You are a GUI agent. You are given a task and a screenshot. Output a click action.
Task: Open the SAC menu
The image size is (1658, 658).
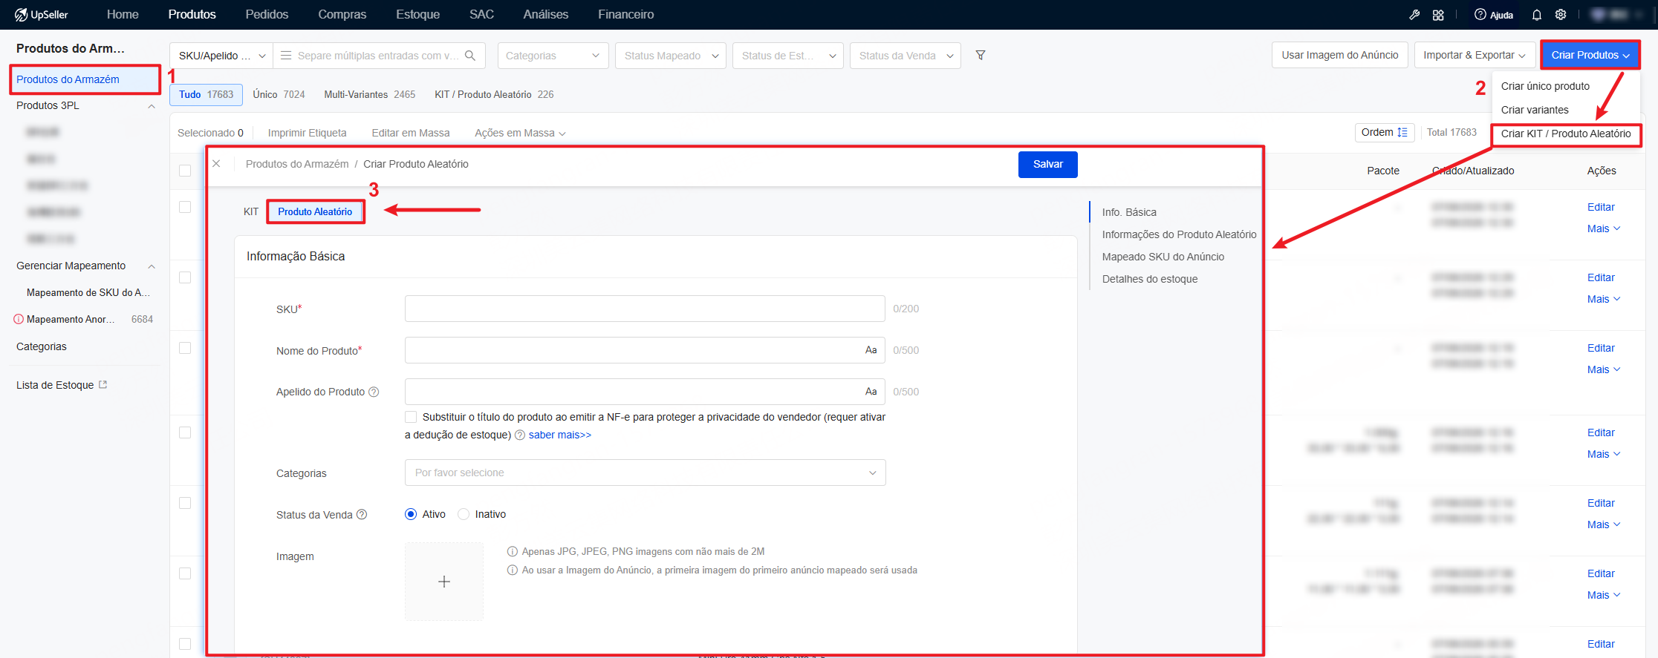[481, 15]
